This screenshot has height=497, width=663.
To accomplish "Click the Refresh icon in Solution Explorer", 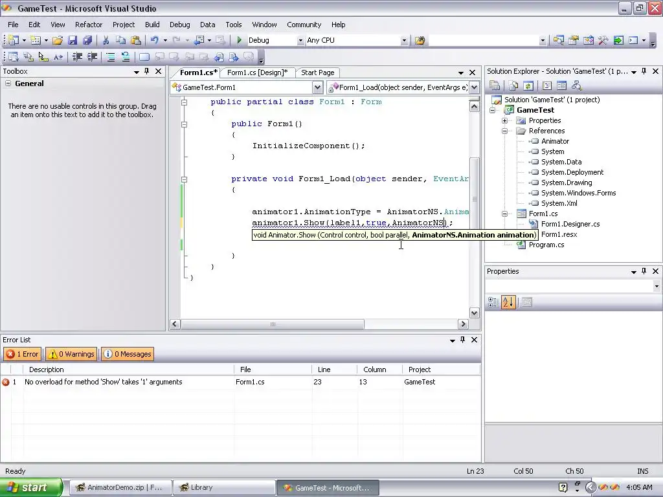I will 528,86.
